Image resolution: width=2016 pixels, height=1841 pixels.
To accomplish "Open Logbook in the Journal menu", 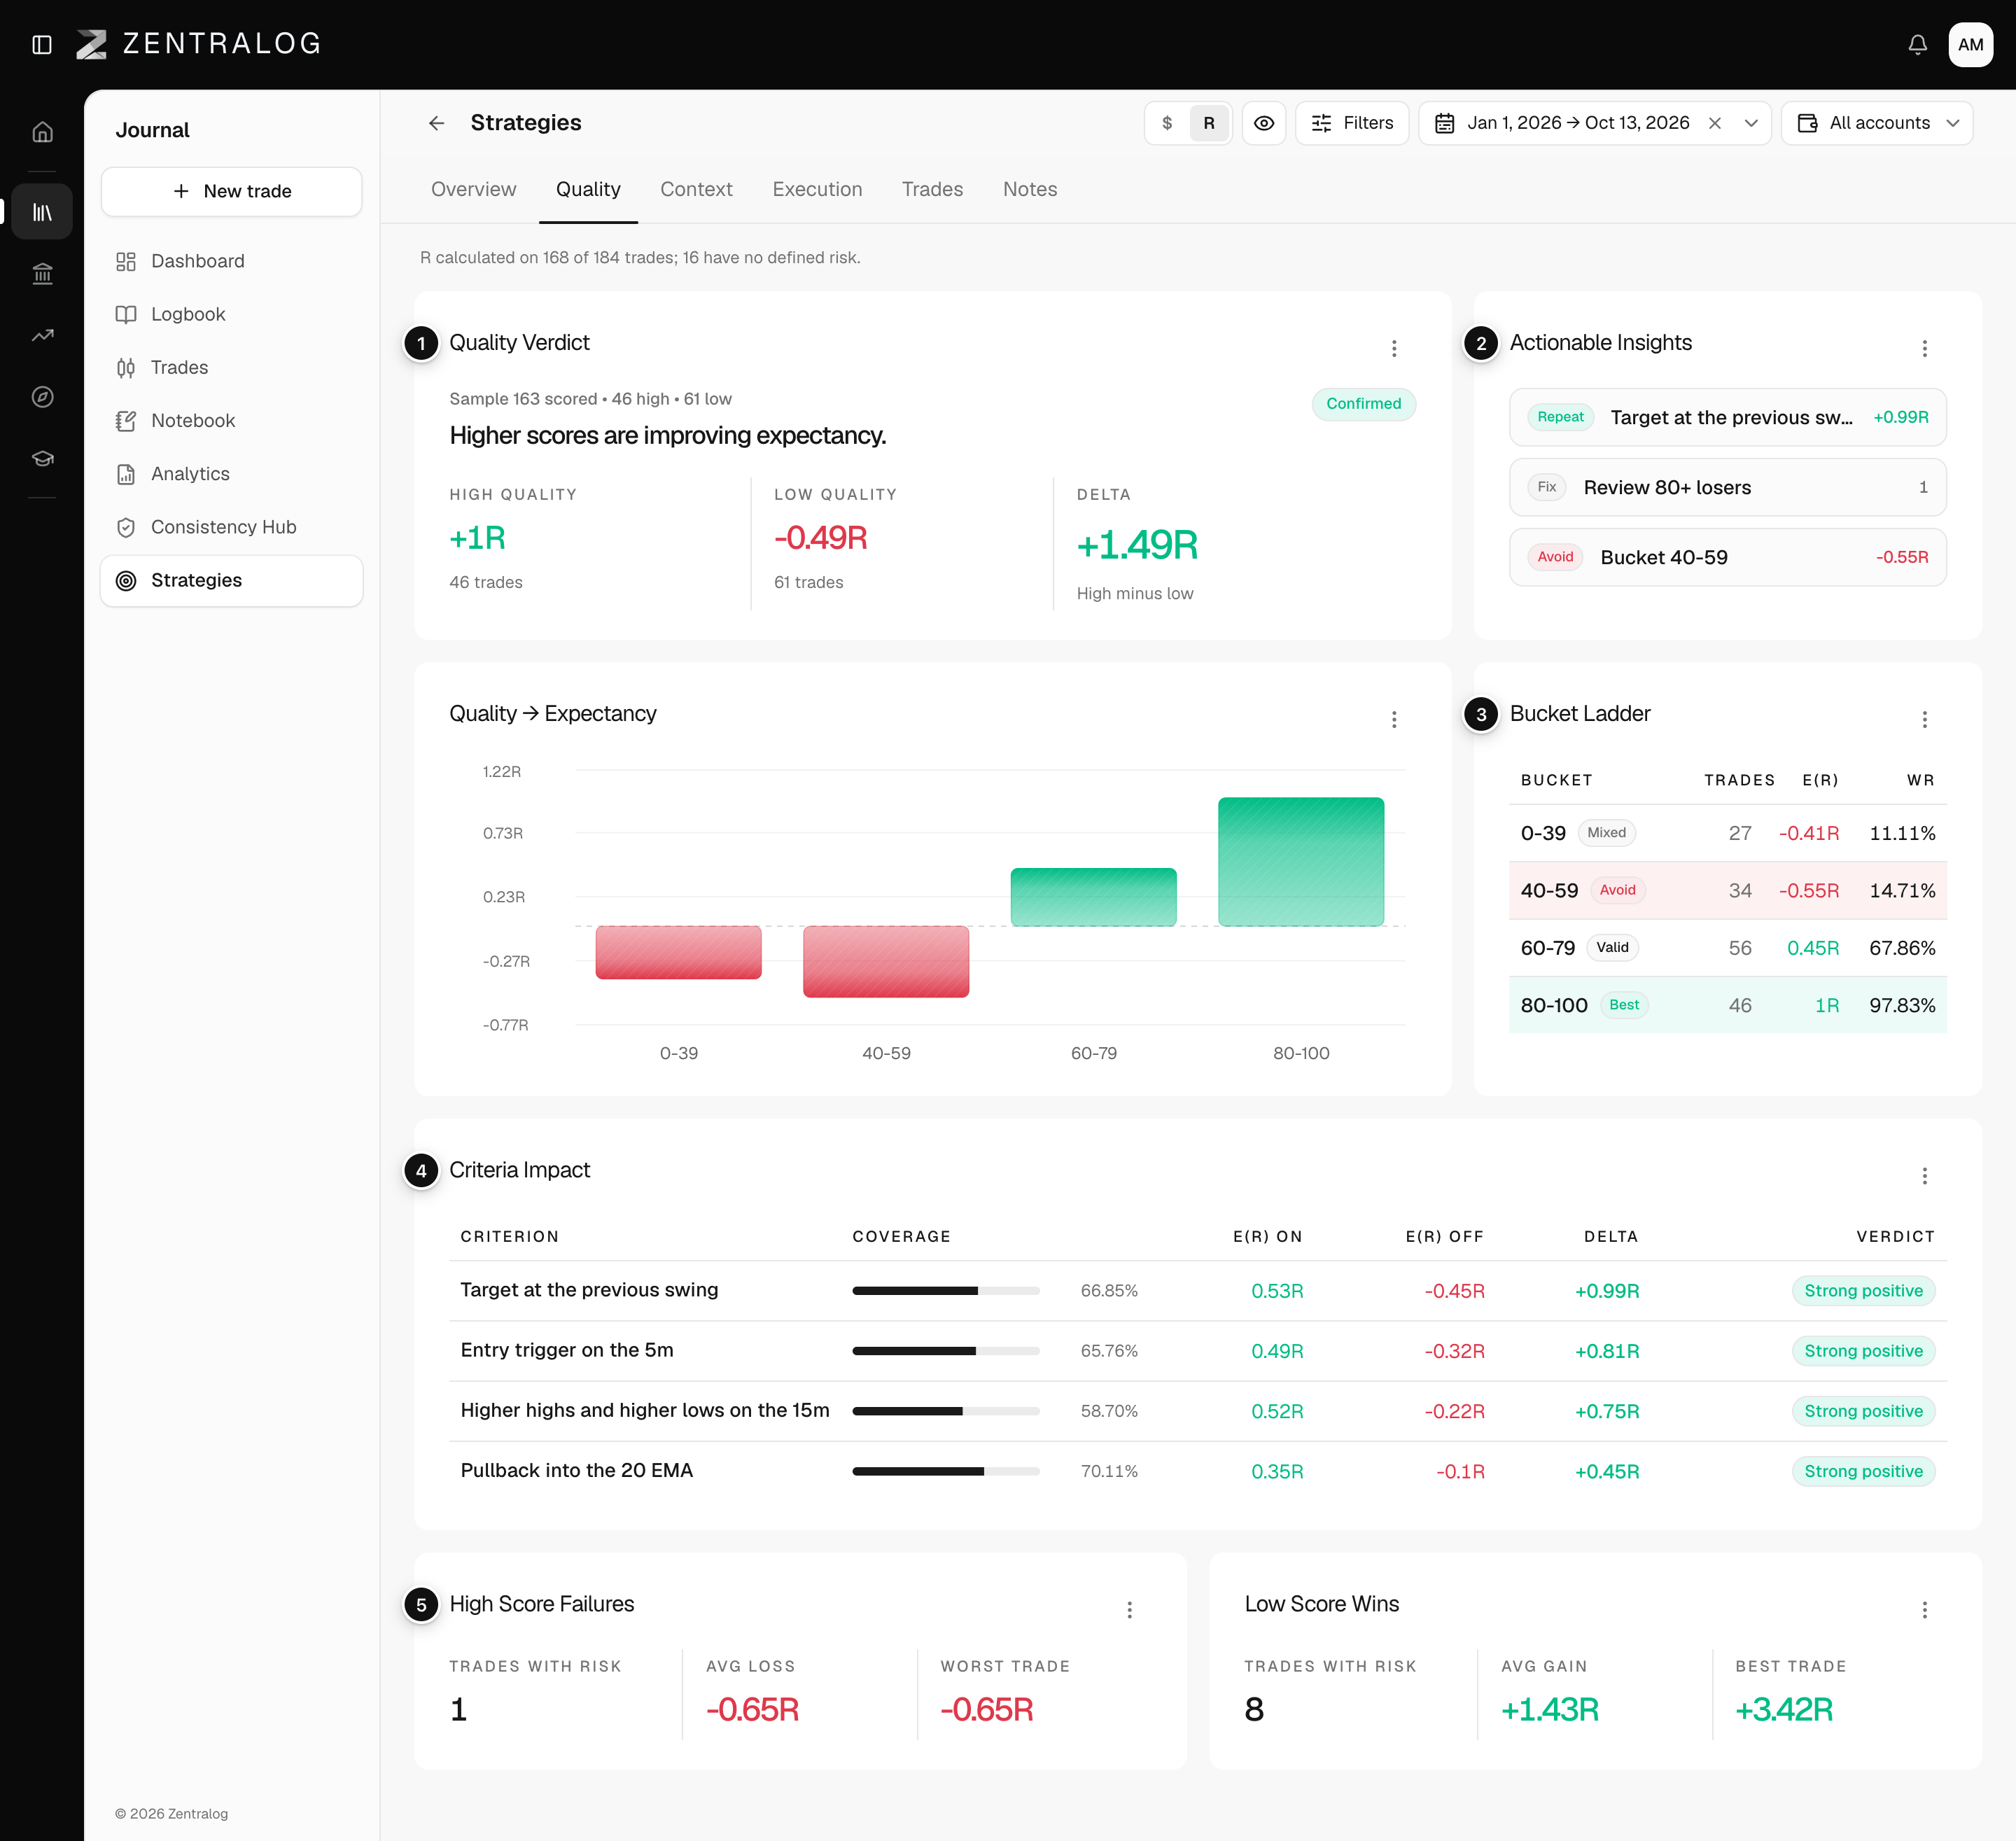I will pos(231,314).
